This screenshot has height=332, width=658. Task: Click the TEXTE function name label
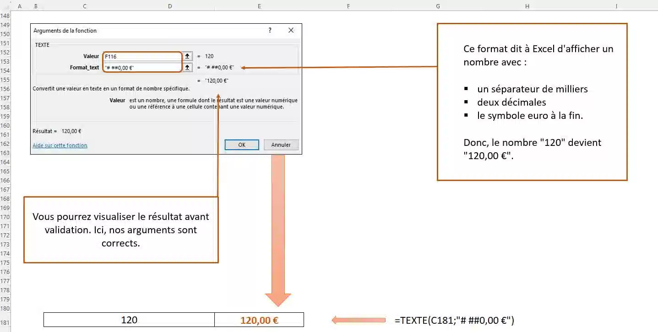coord(42,45)
